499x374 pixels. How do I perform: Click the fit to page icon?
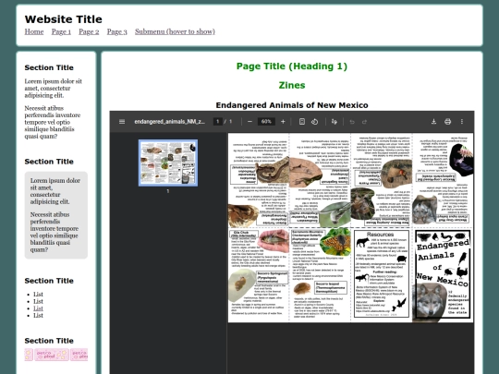302,122
